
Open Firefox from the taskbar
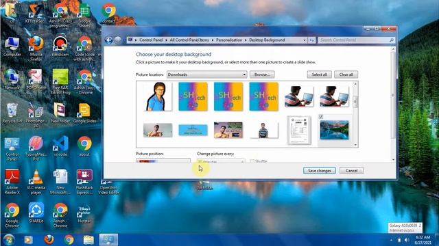[x=49, y=240]
